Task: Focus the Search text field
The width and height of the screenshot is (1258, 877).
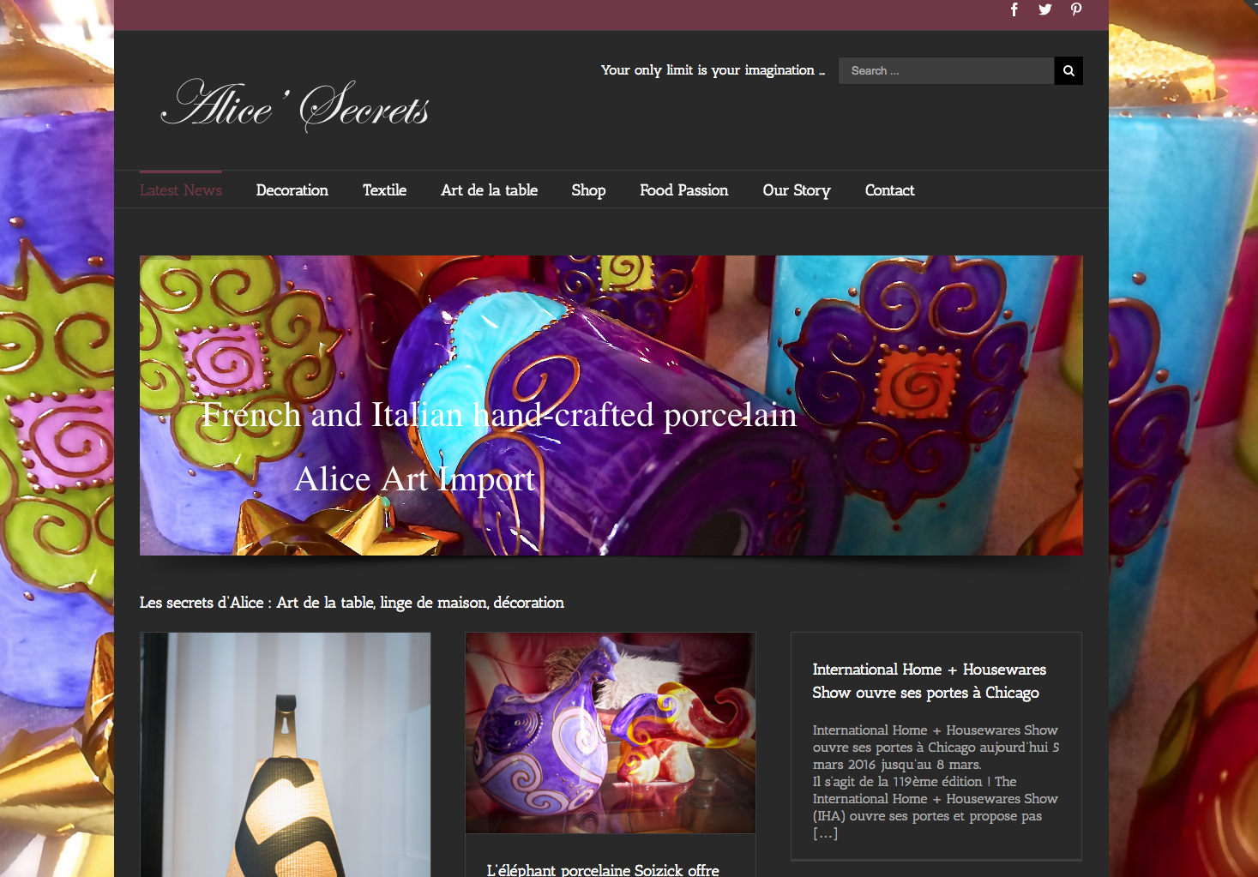Action: (946, 70)
